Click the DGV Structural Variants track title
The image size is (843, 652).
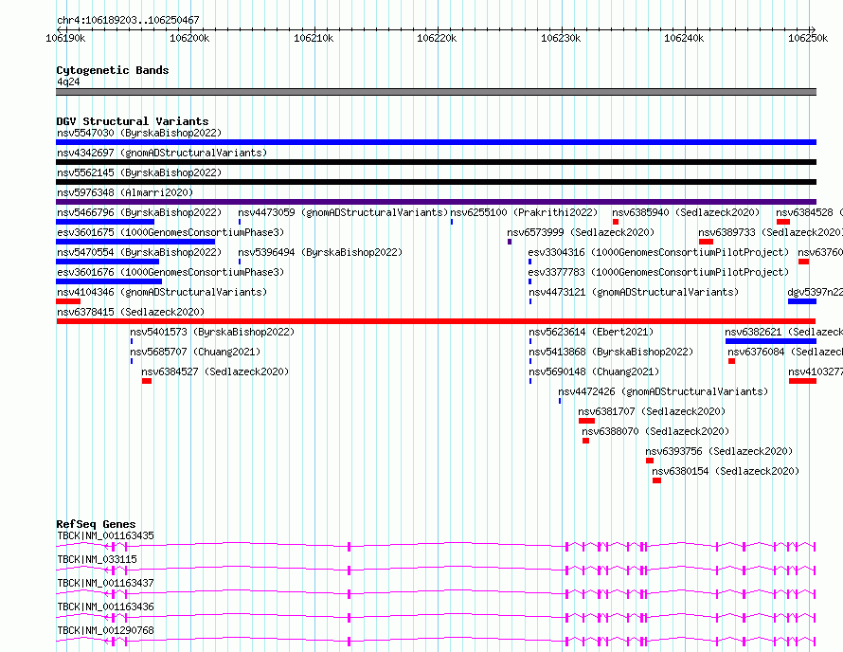(133, 121)
